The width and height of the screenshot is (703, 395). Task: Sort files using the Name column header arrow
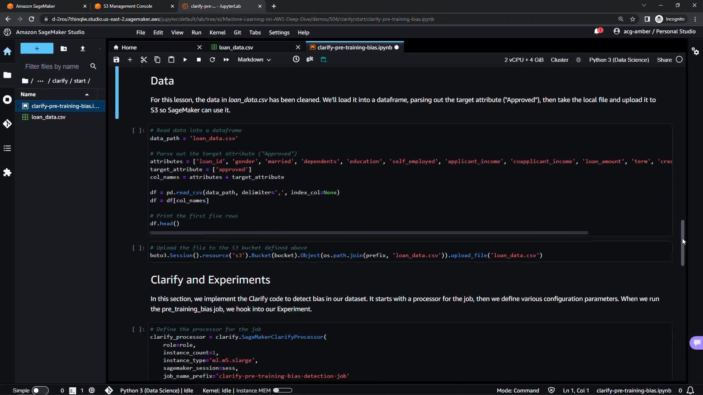point(87,94)
